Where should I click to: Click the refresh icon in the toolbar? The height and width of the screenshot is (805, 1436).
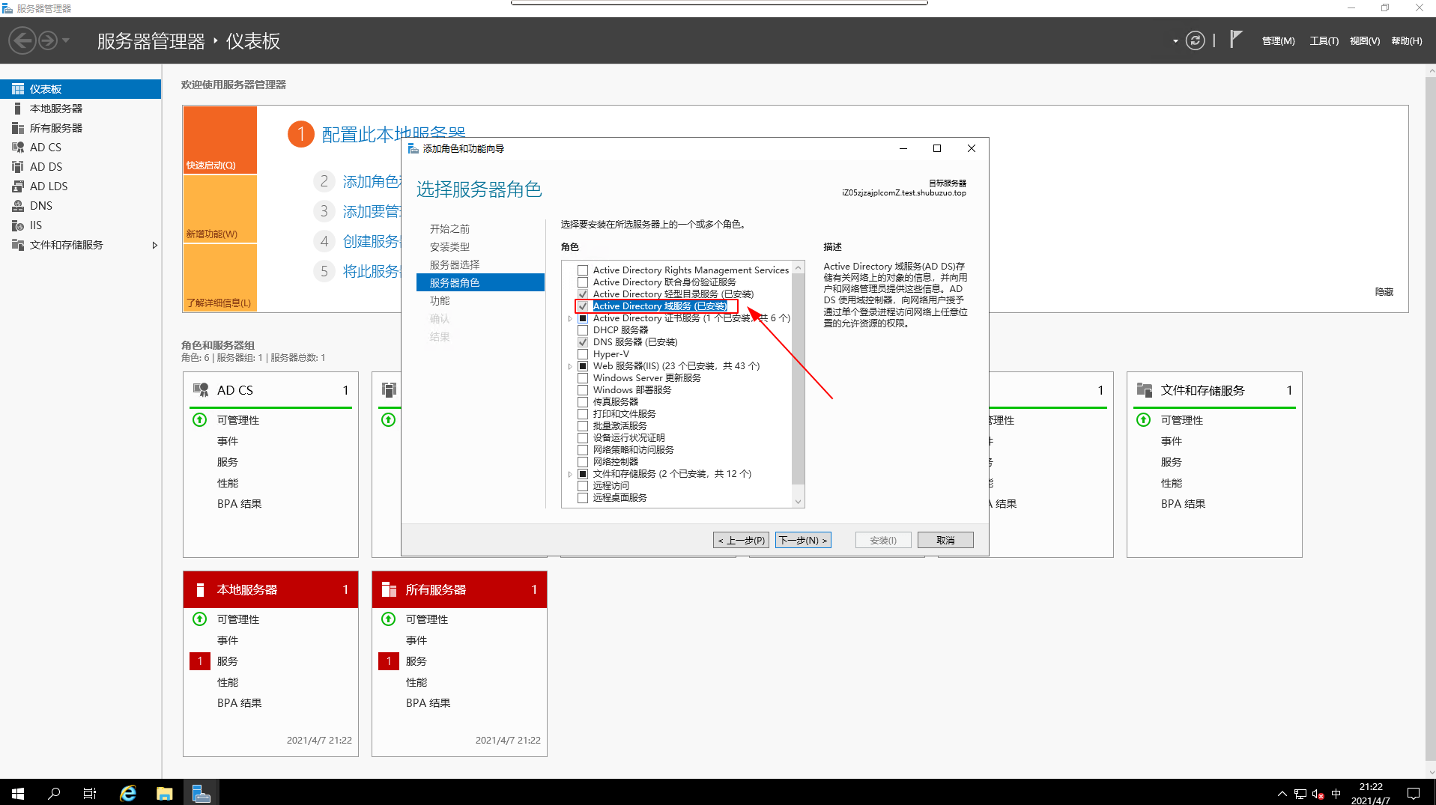click(x=1194, y=40)
